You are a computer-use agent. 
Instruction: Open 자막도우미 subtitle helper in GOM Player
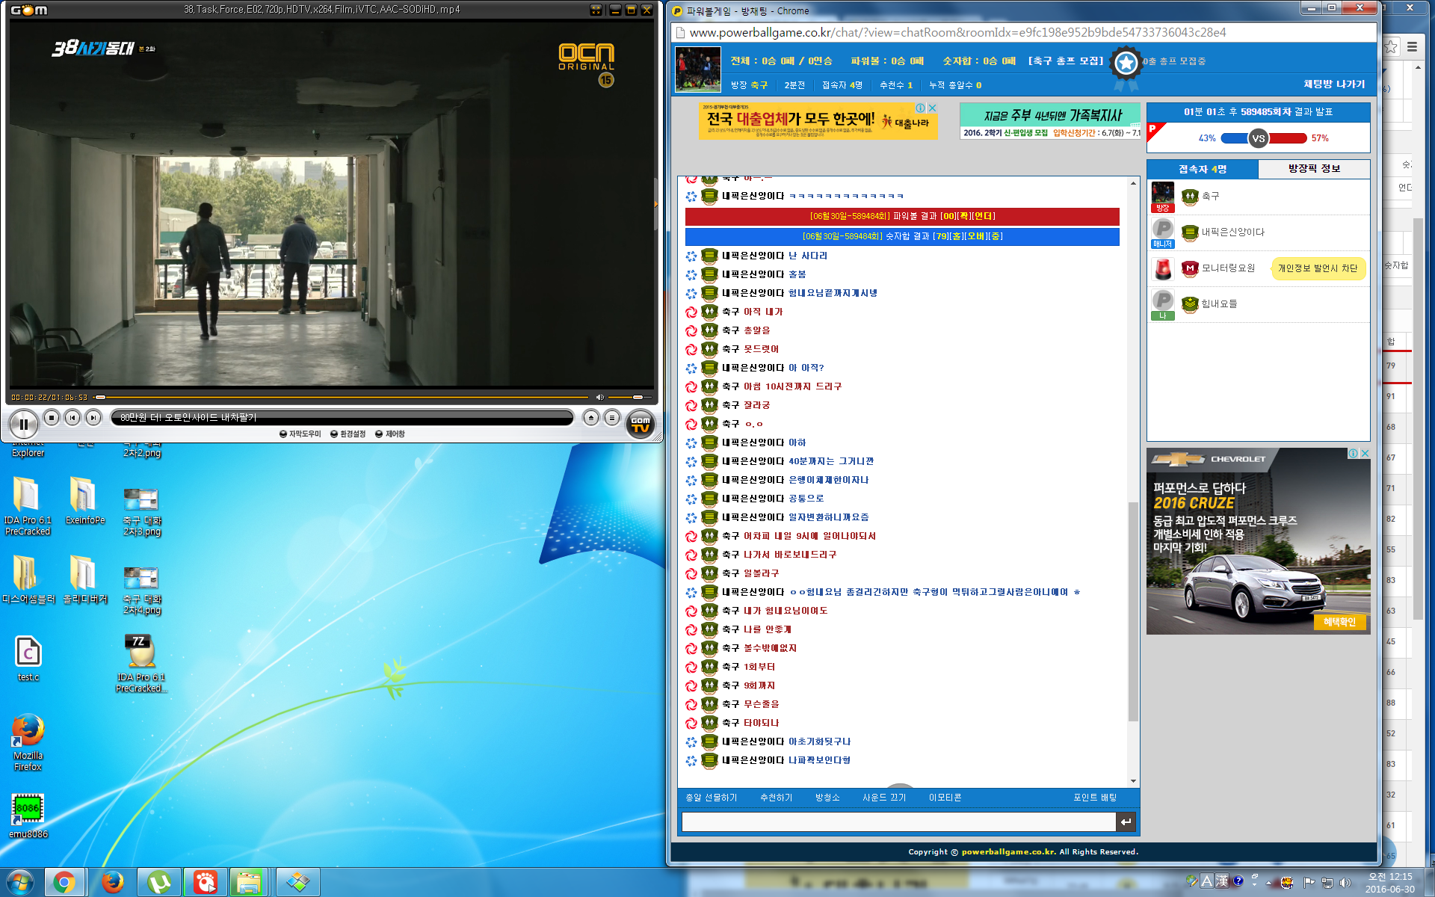300,434
